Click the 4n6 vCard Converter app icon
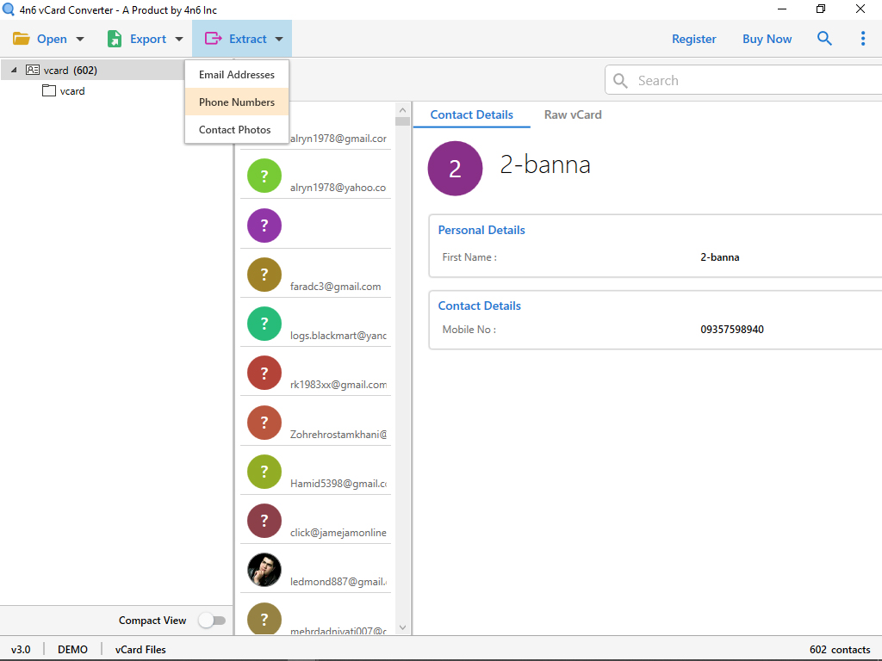Viewport: 882px width, 661px height. pos(9,9)
